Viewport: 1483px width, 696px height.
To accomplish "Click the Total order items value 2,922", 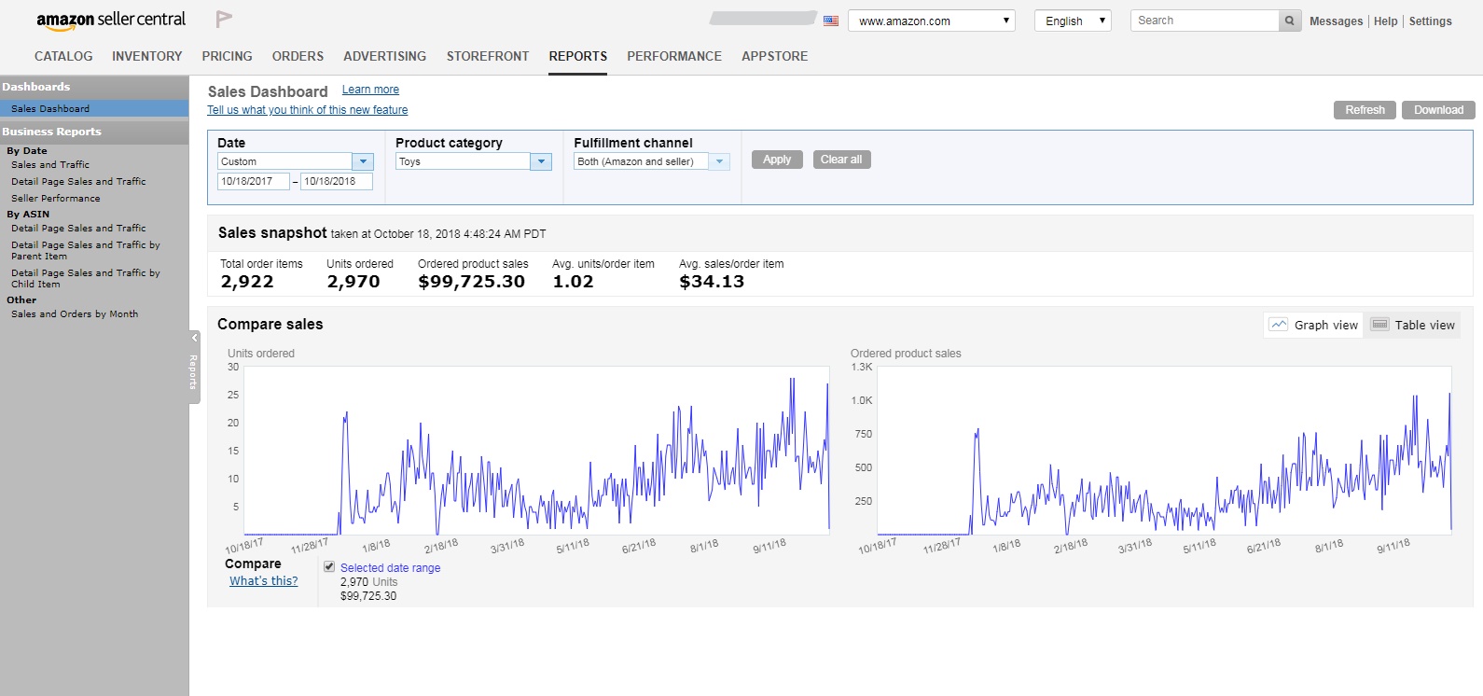I will coord(247,282).
